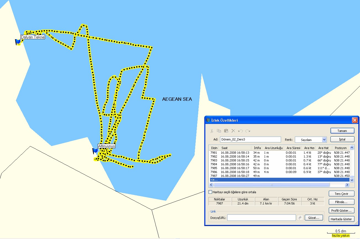360x239 pixels.
Task: Sort by the Pozisyon column header
Action: [340, 148]
